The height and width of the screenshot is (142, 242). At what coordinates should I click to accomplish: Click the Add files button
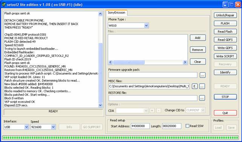pyautogui.click(x=198, y=38)
